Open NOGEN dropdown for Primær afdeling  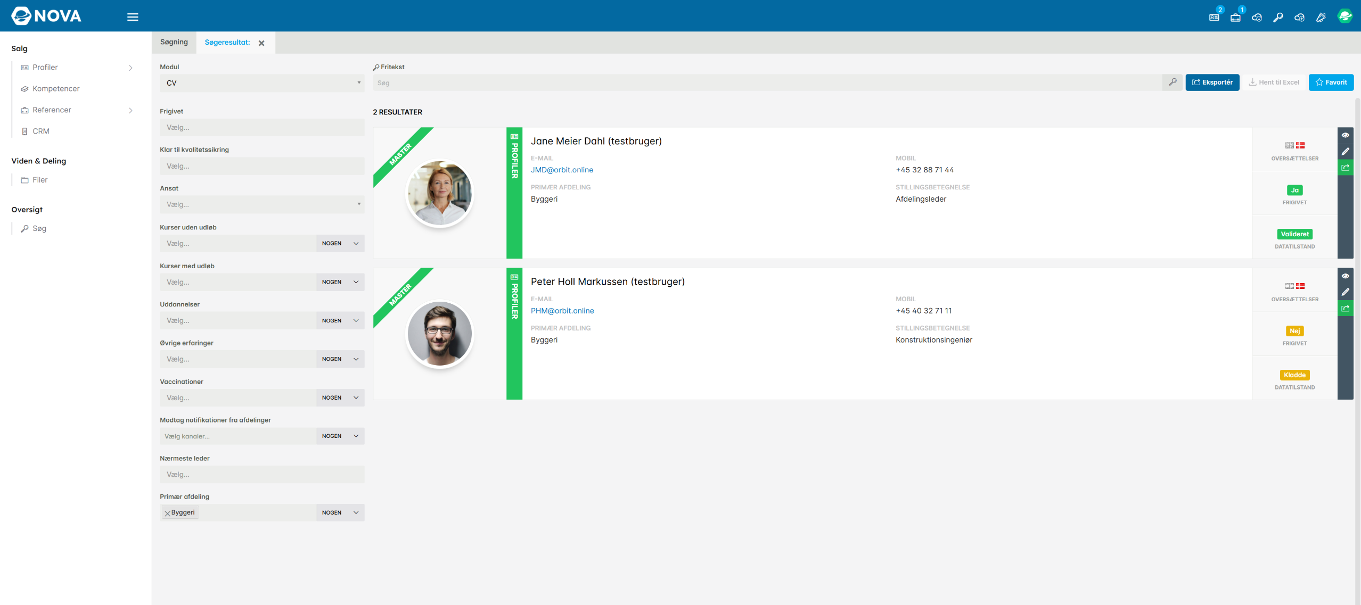pyautogui.click(x=340, y=512)
